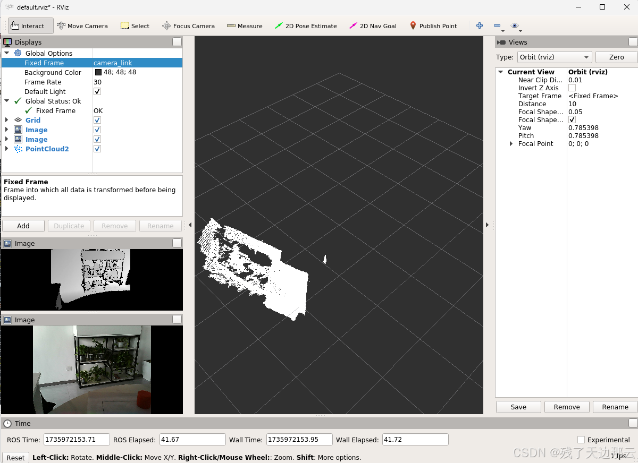
Task: Uncheck the PointCloud2 display checkbox
Action: pyautogui.click(x=97, y=149)
